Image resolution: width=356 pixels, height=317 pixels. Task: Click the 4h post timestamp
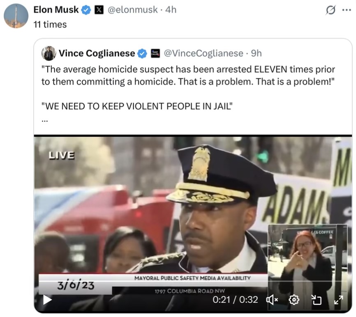coord(171,10)
